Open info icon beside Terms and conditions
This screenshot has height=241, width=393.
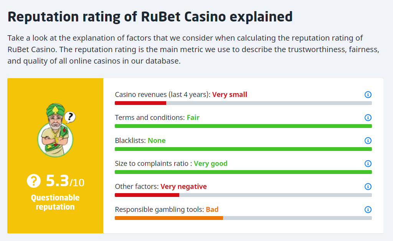(368, 118)
